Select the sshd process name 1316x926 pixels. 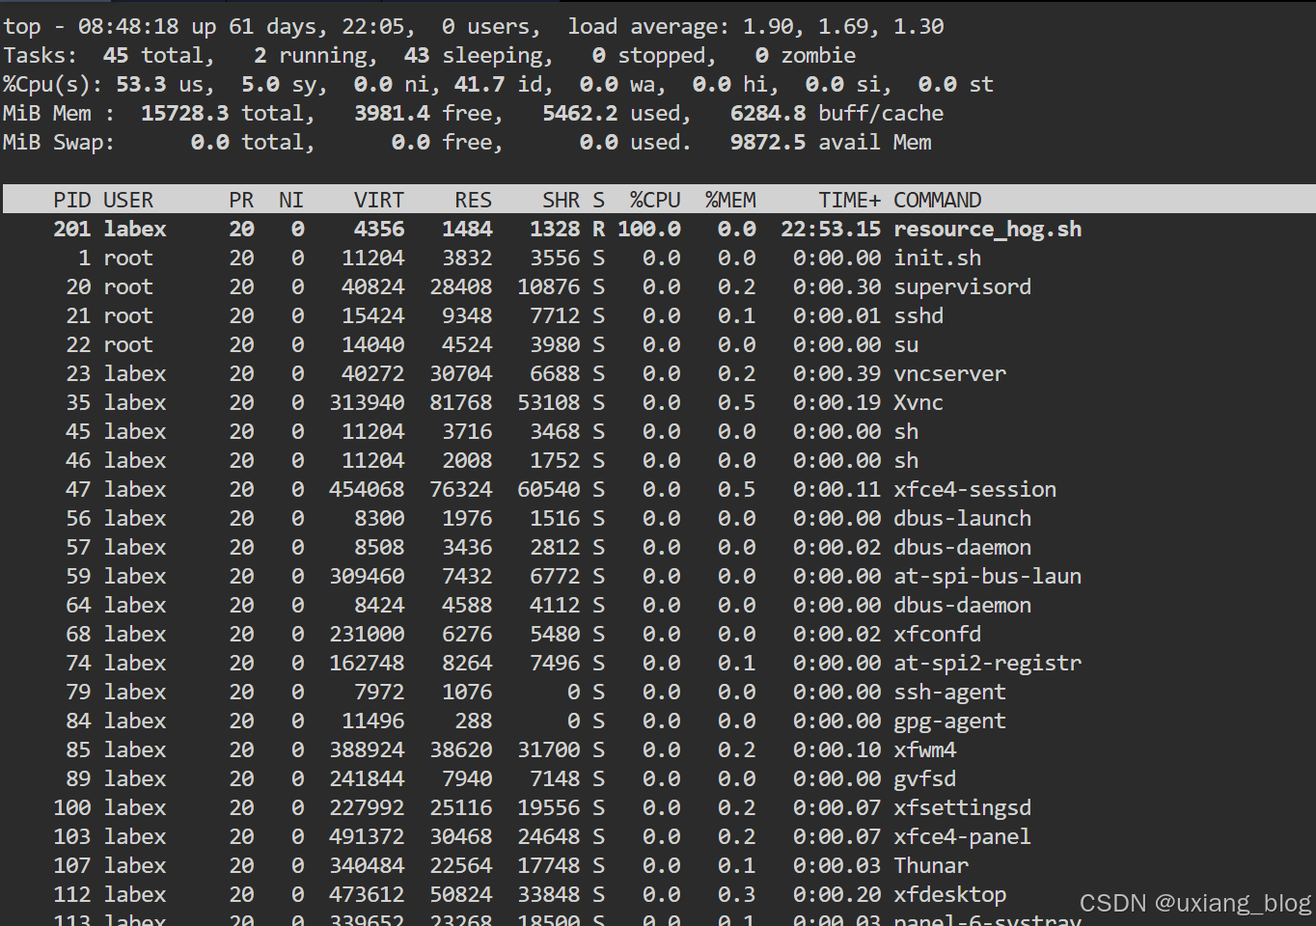tap(918, 316)
